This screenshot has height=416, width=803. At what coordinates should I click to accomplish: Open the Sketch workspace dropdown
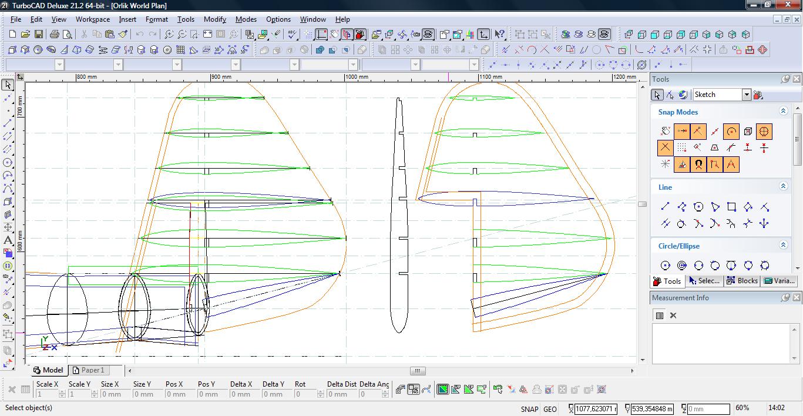point(746,95)
